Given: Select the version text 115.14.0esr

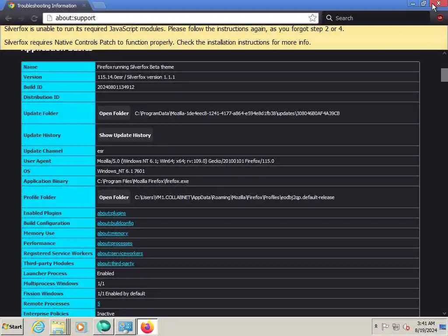Looking at the screenshot, I should (110, 77).
